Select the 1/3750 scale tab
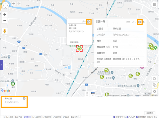 pyautogui.click(x=19, y=117)
